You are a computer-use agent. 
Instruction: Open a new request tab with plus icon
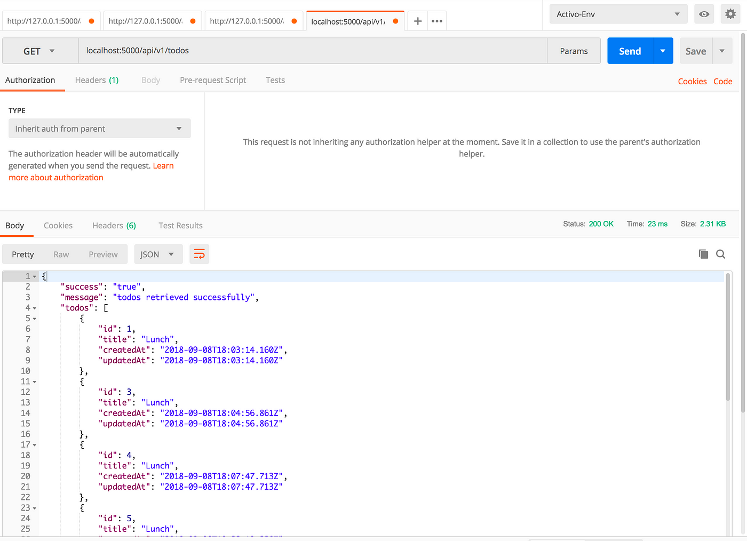(x=418, y=21)
